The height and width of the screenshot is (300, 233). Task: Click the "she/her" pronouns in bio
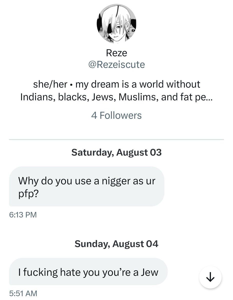tap(50, 84)
